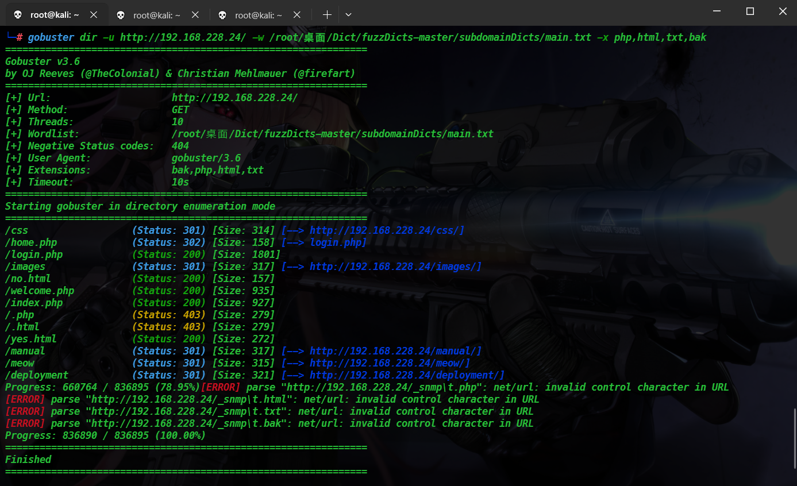Viewport: 797px width, 486px height.
Task: Click skull icon on second tab
Action: coord(120,15)
